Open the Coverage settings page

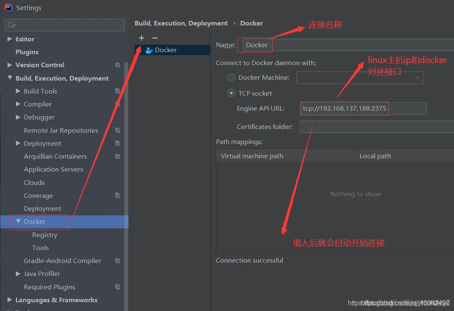pyautogui.click(x=38, y=195)
